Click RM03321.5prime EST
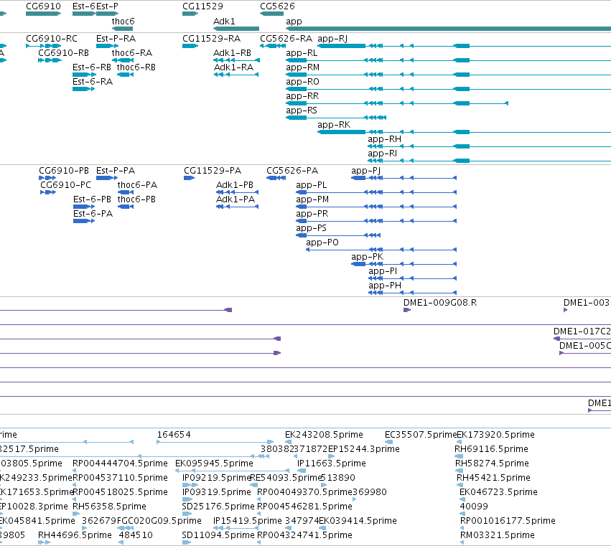This screenshot has height=546, width=611. pyautogui.click(x=462, y=543)
